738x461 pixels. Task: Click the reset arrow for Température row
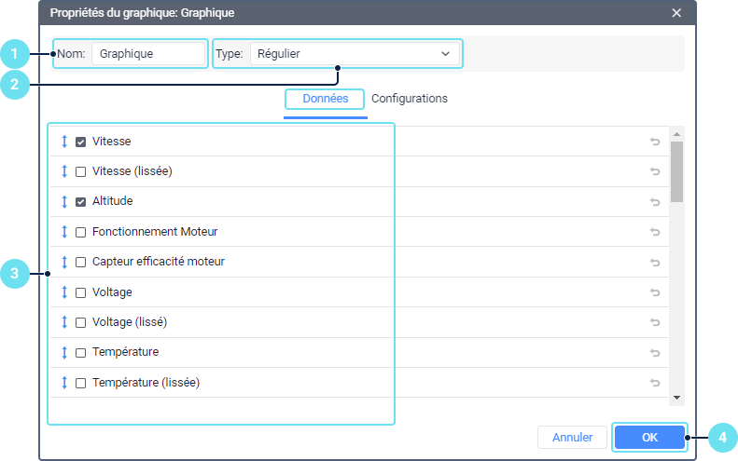pyautogui.click(x=655, y=352)
